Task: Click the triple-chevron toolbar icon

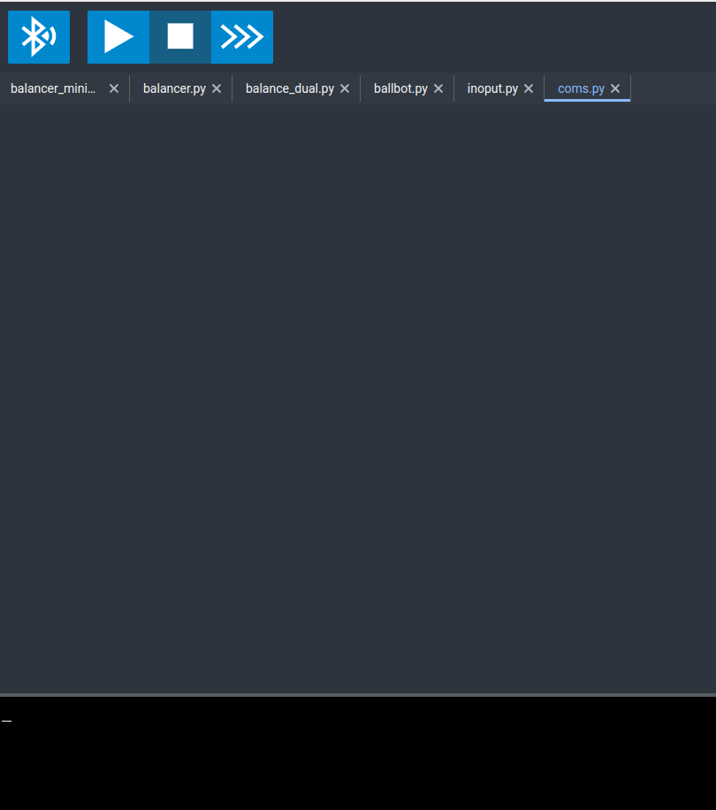Action: (x=241, y=36)
